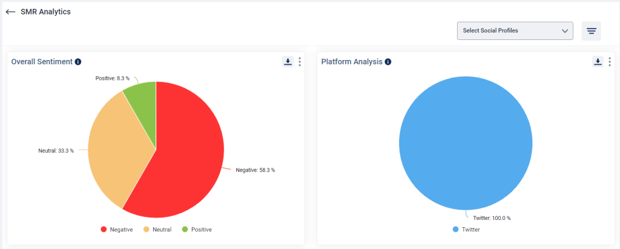Show info tooltip for Platform Analysis
Viewport: 620px width, 249px height.
[388, 62]
